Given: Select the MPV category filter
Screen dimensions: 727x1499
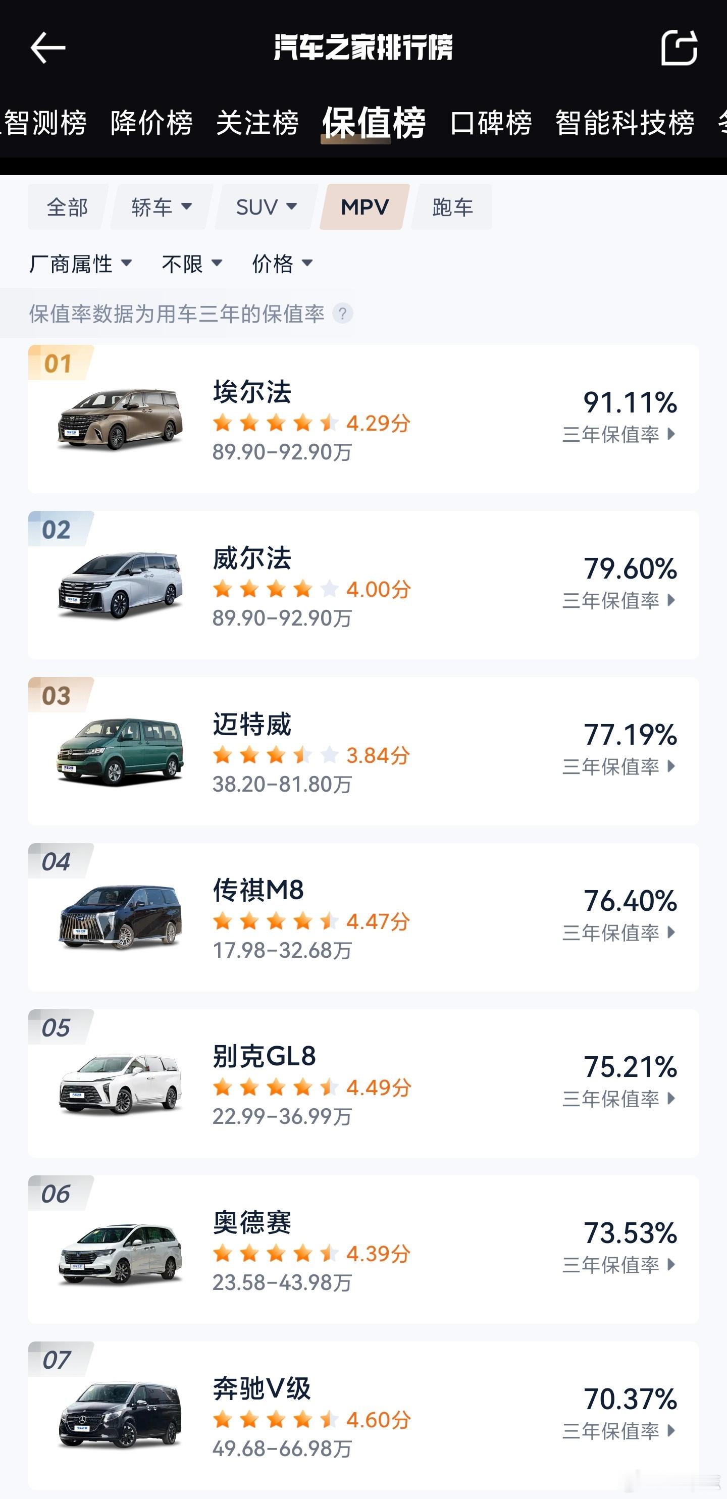Looking at the screenshot, I should coord(365,207).
